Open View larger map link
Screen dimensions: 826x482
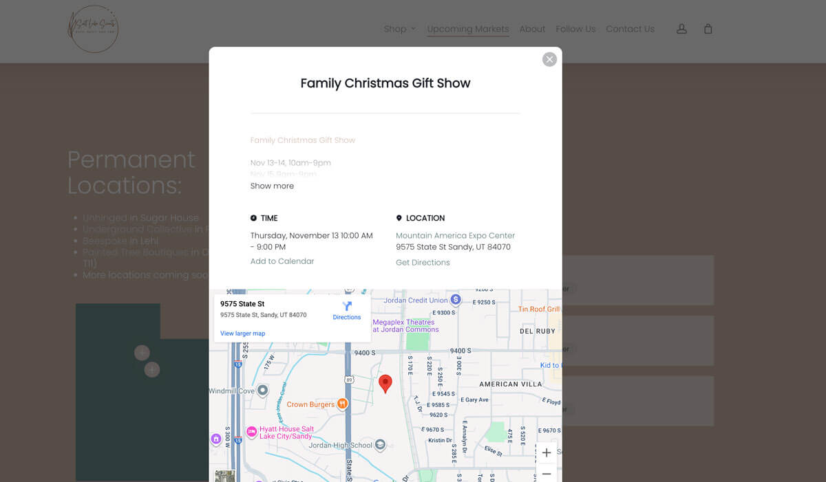point(242,333)
